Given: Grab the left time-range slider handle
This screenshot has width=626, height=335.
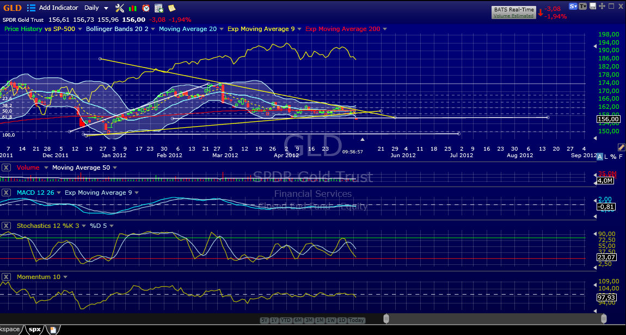Looking at the screenshot, I should click(386, 319).
